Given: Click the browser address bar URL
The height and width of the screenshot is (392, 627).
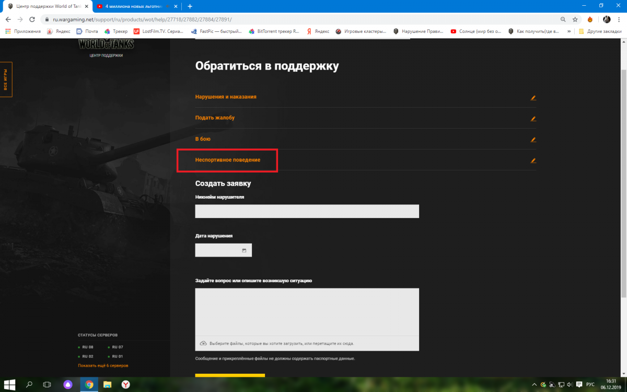Looking at the screenshot, I should (x=142, y=19).
